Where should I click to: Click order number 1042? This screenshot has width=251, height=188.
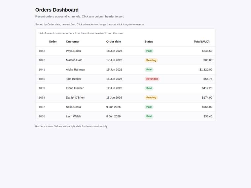42,60
